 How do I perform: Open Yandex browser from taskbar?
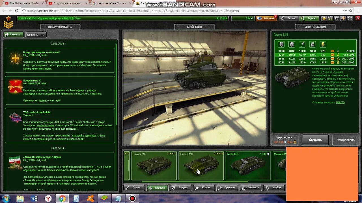pos(48,198)
